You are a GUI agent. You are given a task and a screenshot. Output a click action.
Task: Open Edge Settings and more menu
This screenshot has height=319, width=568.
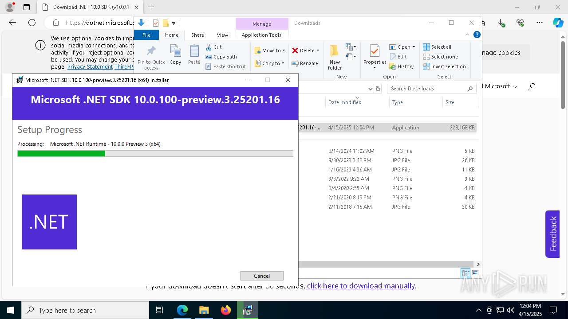click(x=540, y=23)
